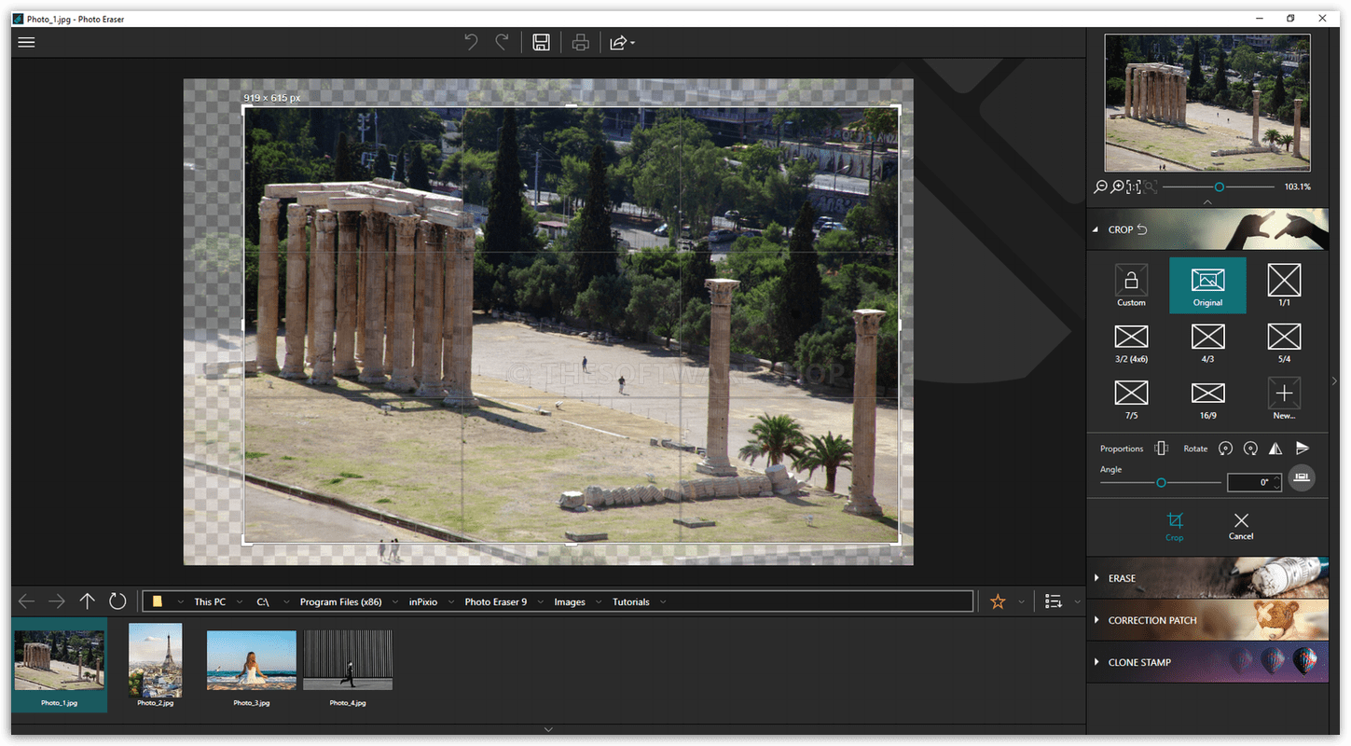The image size is (1351, 746).
Task: Apply the crop with Crop button
Action: 1174,526
